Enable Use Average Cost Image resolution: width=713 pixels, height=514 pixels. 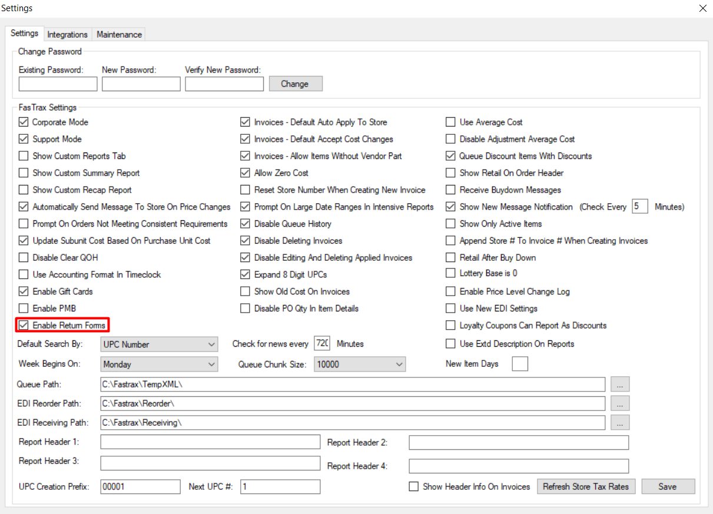(450, 122)
